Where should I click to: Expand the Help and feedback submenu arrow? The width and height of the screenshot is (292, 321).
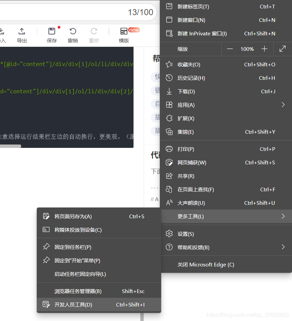[283, 247]
